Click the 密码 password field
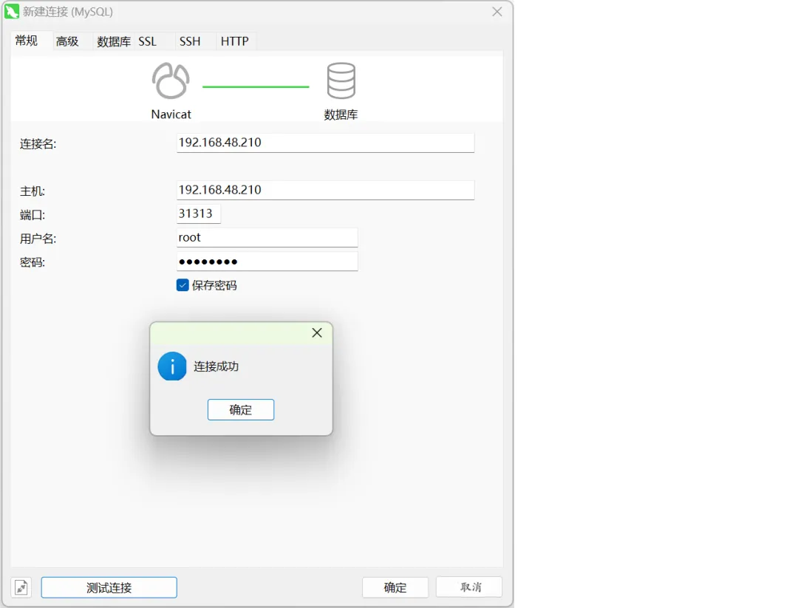798x608 pixels. point(267,262)
